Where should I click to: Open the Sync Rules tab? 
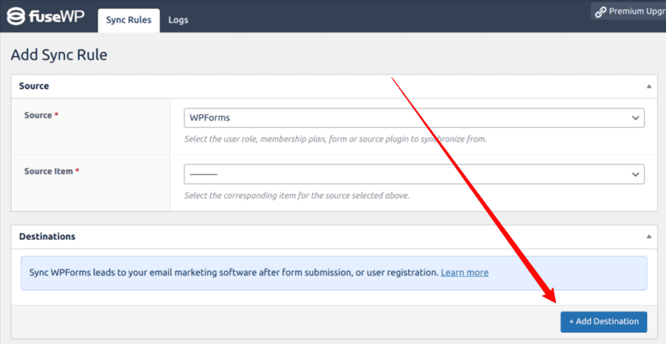pos(129,20)
